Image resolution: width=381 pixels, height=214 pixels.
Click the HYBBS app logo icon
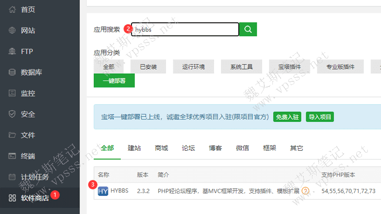click(103, 191)
